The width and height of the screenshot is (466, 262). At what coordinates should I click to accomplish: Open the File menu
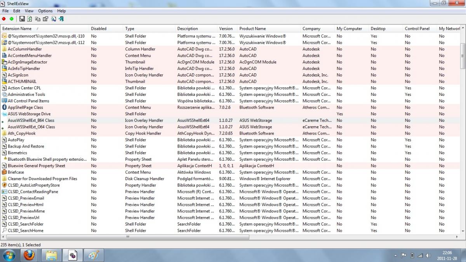5,11
